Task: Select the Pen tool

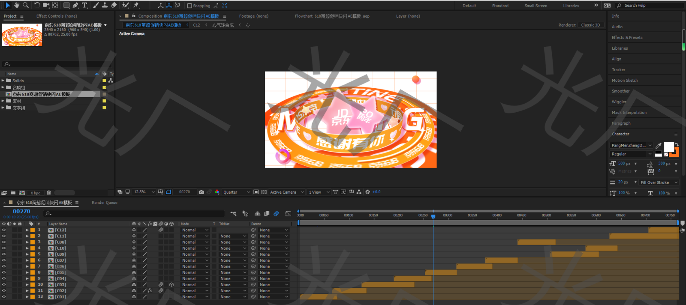Action: (x=75, y=5)
